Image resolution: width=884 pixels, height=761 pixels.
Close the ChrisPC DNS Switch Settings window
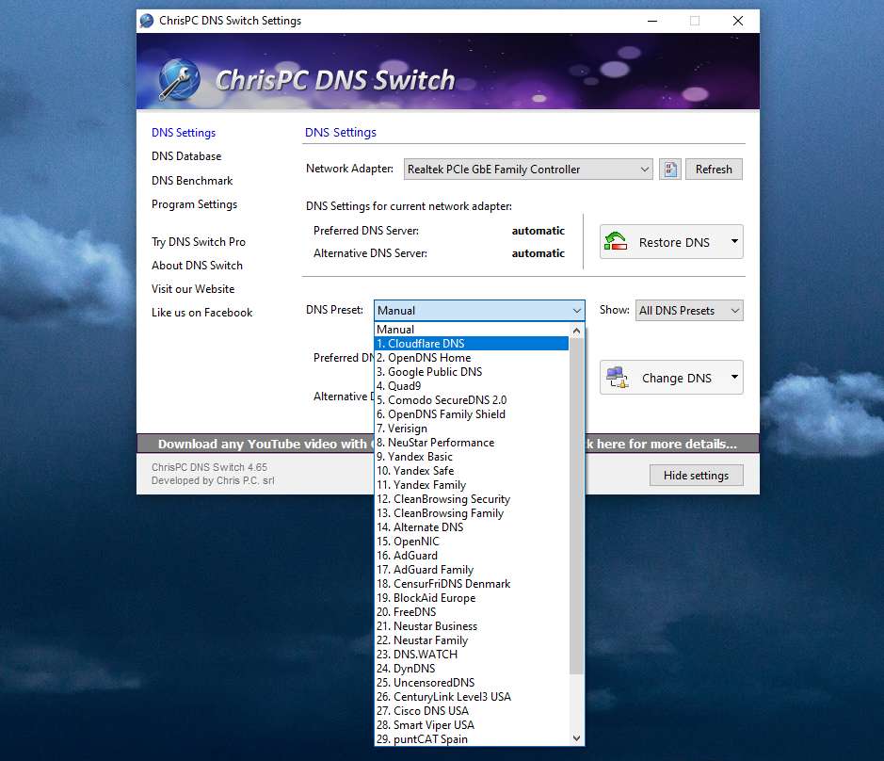[x=738, y=21]
